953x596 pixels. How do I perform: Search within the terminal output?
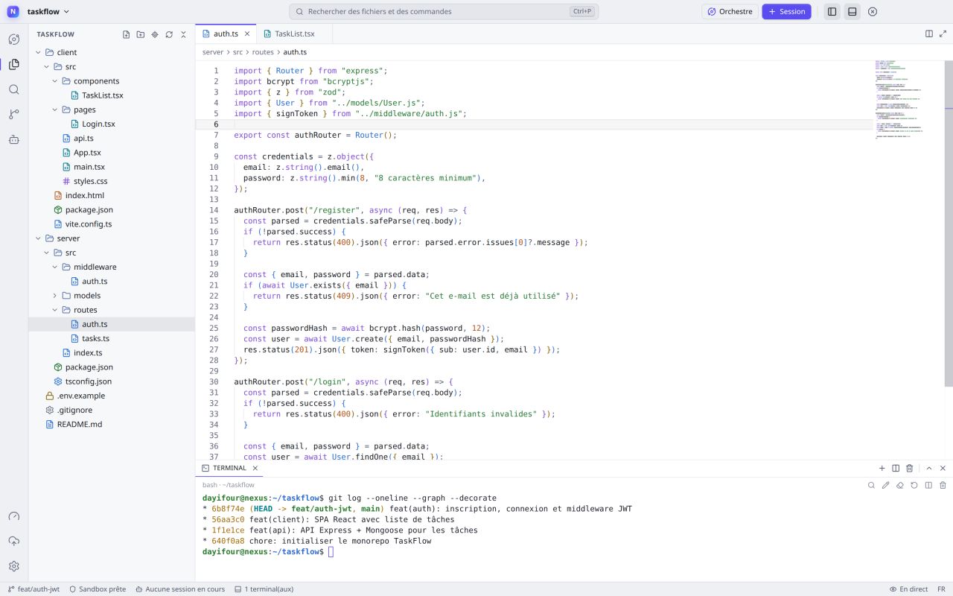871,485
